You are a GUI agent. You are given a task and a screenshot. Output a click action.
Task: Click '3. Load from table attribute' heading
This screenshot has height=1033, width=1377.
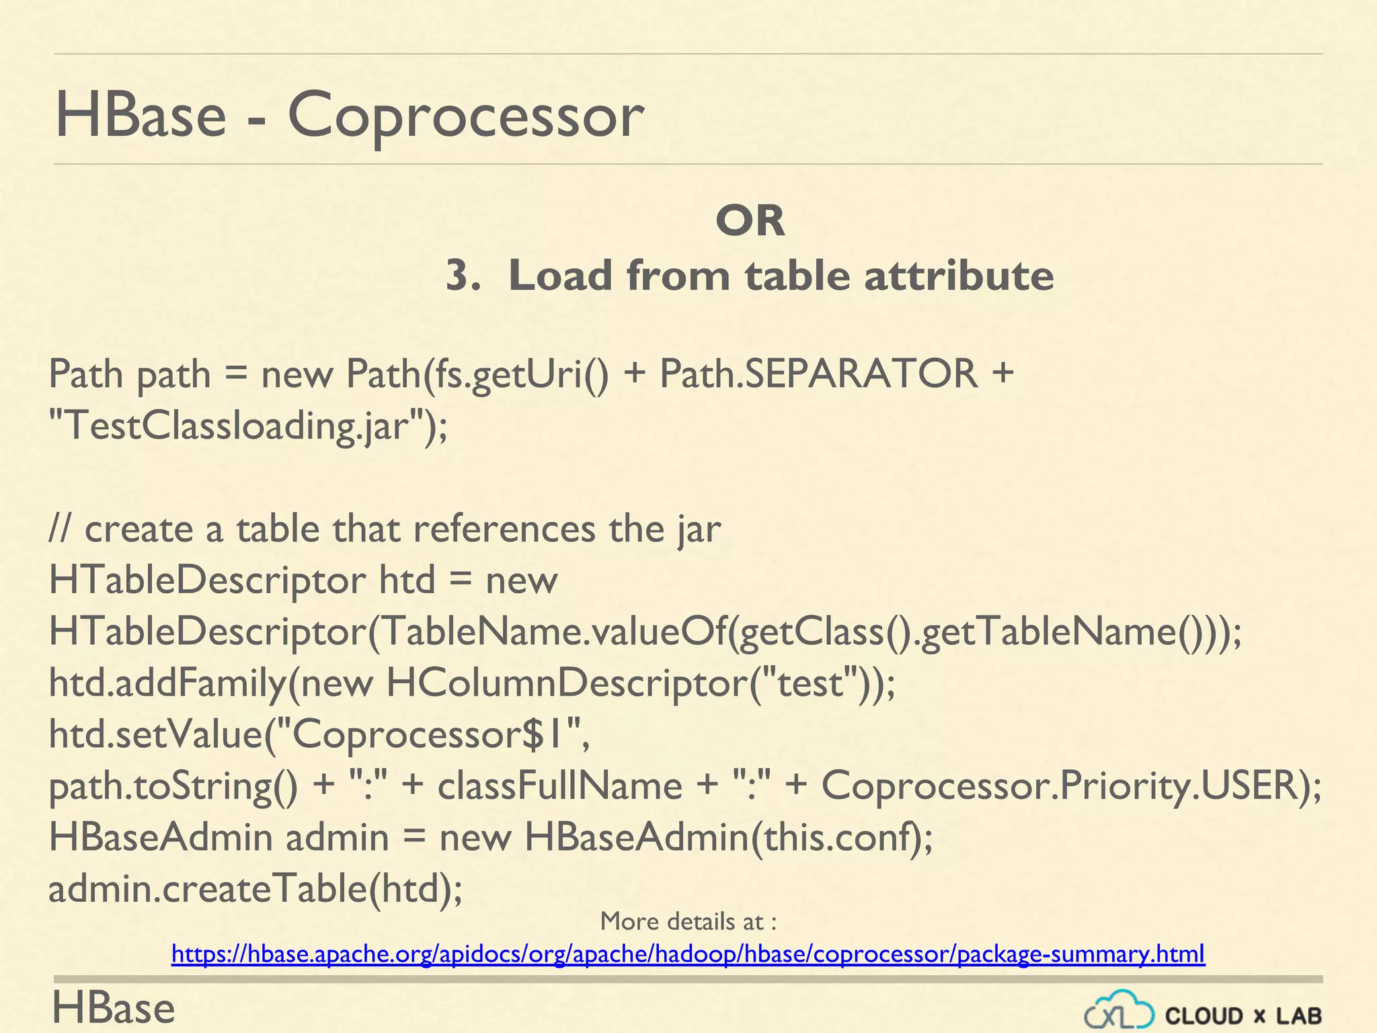pyautogui.click(x=750, y=276)
